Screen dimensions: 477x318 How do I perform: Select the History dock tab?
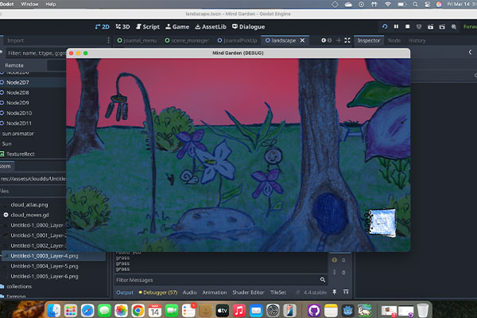(x=417, y=41)
